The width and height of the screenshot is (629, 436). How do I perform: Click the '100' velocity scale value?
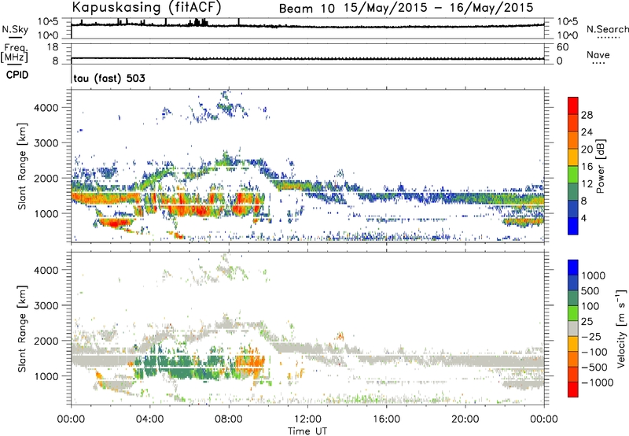point(590,306)
